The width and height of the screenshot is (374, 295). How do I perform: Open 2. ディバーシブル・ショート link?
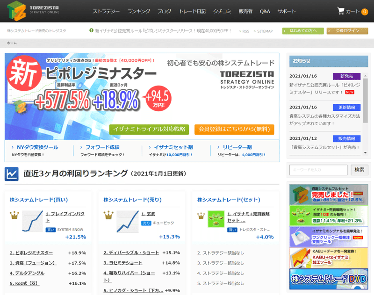click(131, 252)
